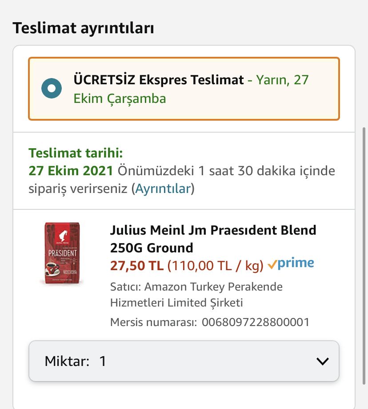Expand the Miktar quantity dropdown
Viewport: 368px width, 409px height.
click(x=184, y=361)
